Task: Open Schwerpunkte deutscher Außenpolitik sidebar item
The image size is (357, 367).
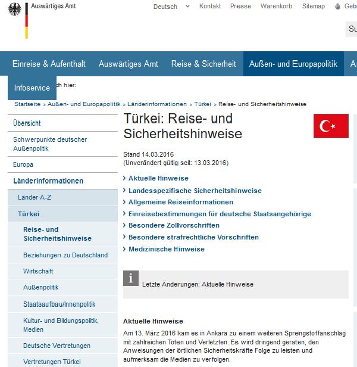Action: pyautogui.click(x=62, y=144)
